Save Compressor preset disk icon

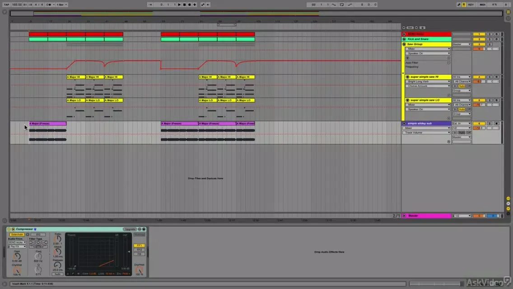pos(144,229)
